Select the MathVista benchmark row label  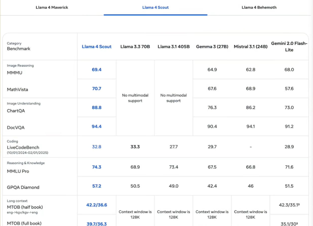18,90
